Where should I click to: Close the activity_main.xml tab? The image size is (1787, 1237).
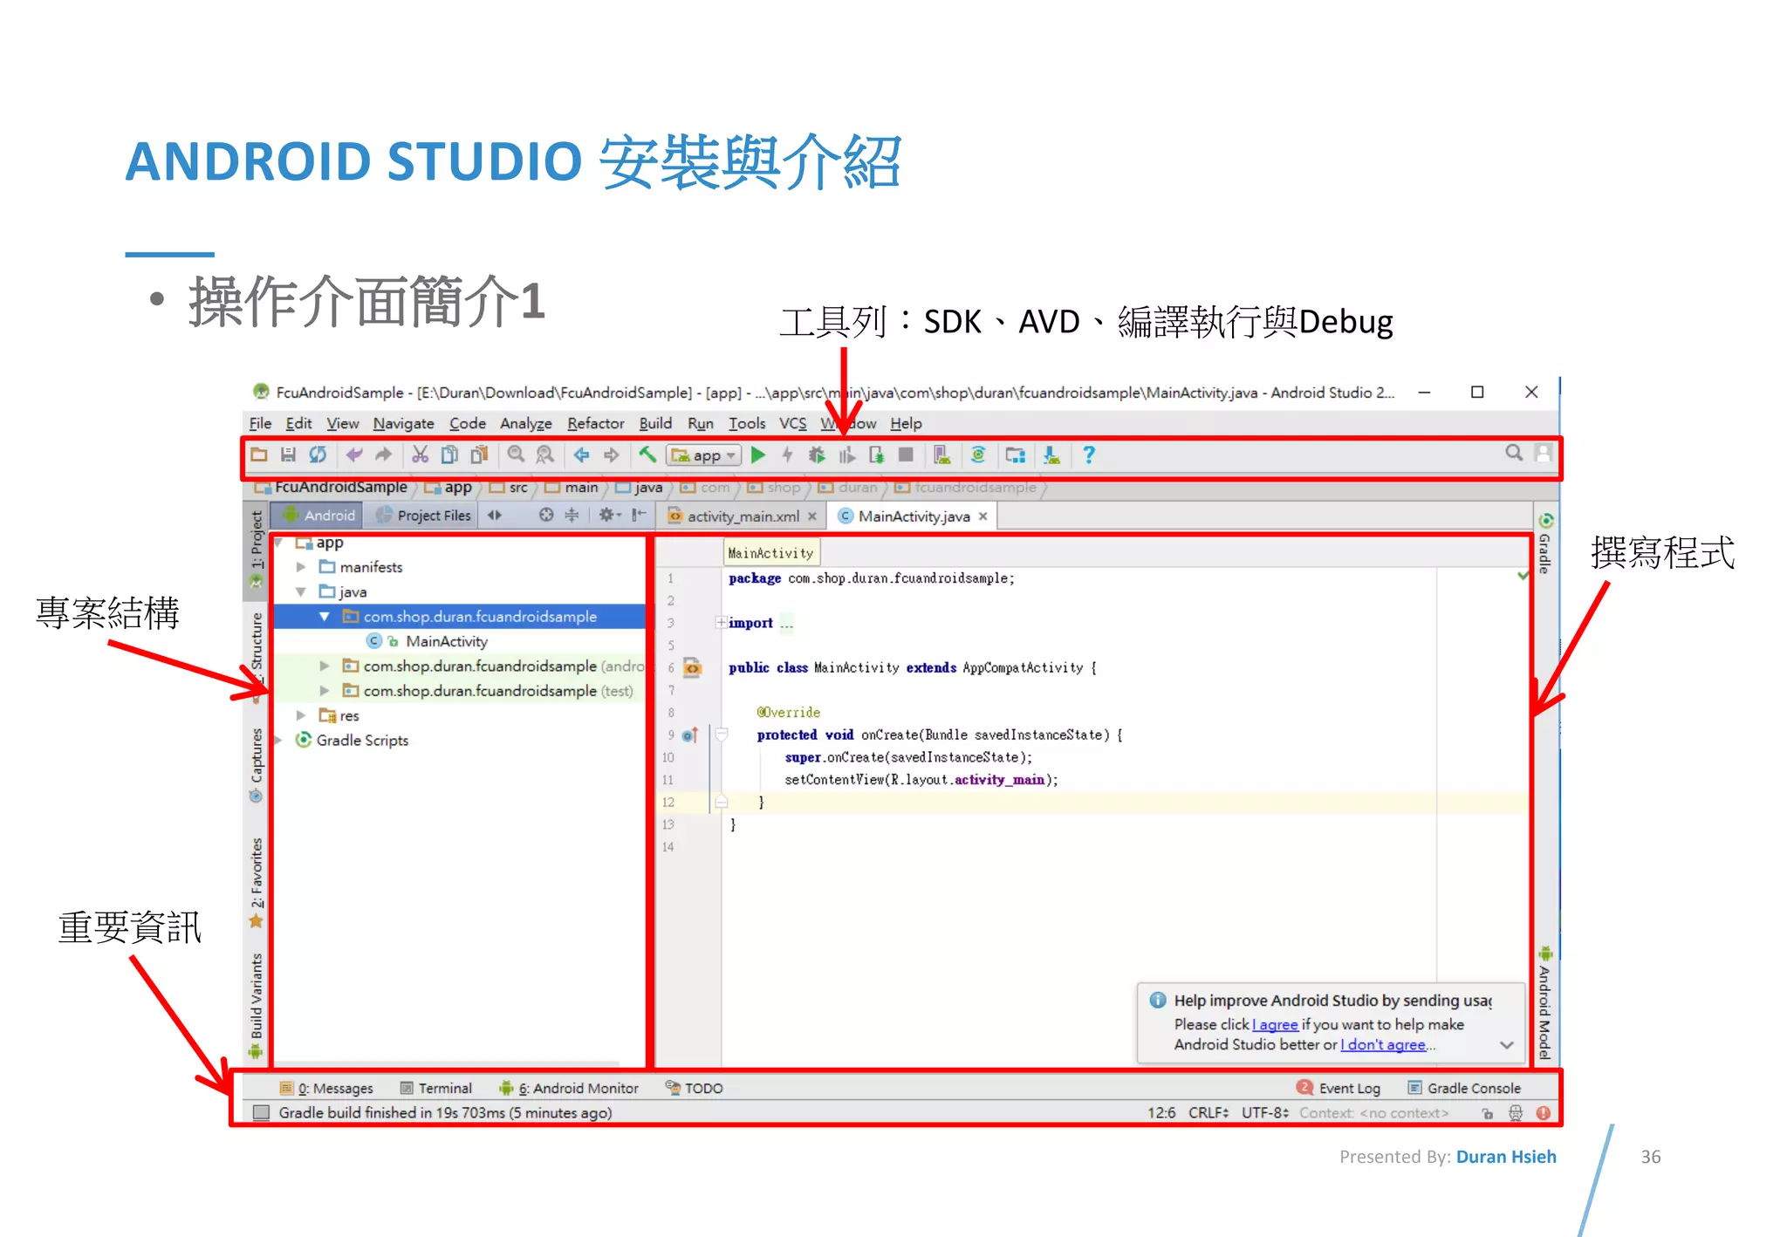pyautogui.click(x=812, y=516)
